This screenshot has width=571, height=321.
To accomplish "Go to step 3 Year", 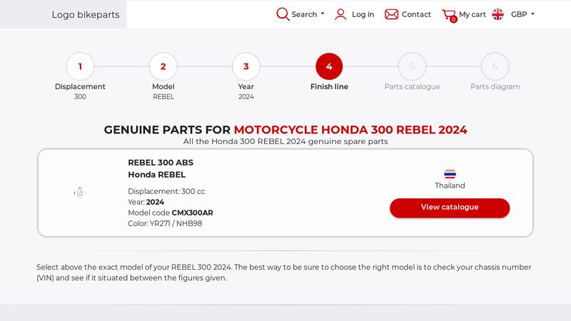I will point(246,66).
